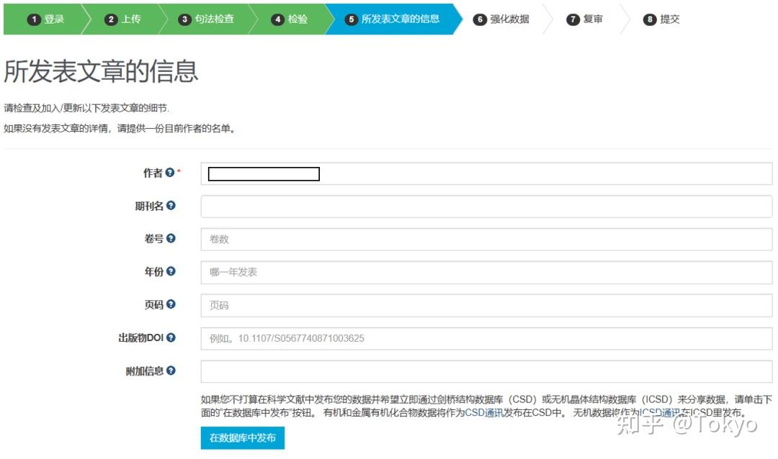Go to step 1 登录
Screen dimensions: 778x459
click(45, 19)
